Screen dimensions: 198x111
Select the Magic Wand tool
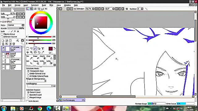35,49
